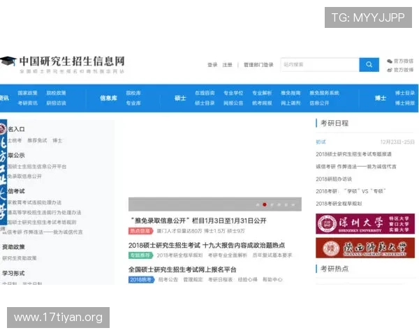Open headline 推免录取信息公开栏目1月3日至1月31日公开
The height and width of the screenshot is (335, 419).
[x=198, y=221]
